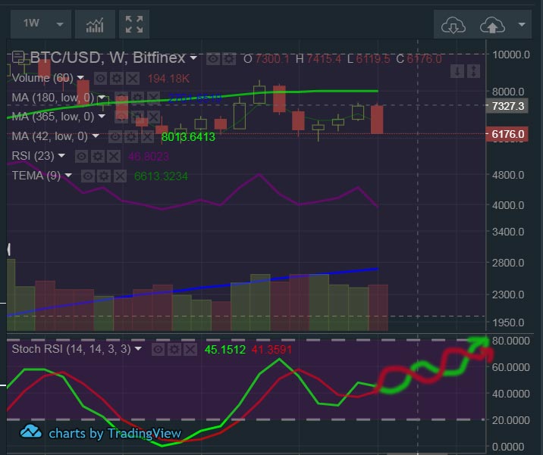The image size is (543, 455).
Task: Click the 8013.6413 MA value
Action: point(188,137)
